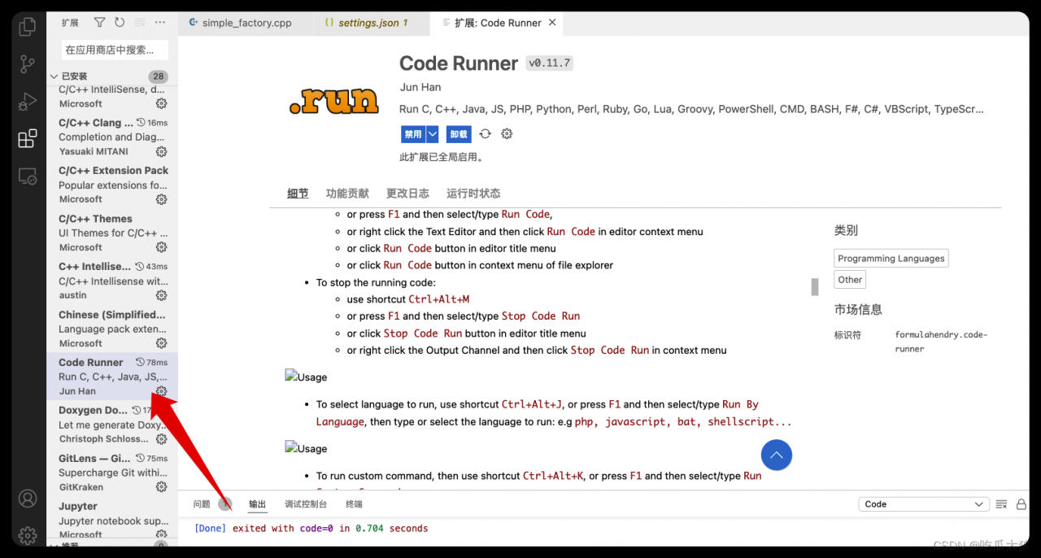Open the extensions view more actions menu

click(160, 23)
